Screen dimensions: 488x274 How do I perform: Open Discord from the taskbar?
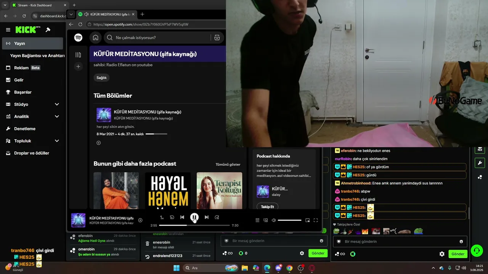tap(278, 268)
